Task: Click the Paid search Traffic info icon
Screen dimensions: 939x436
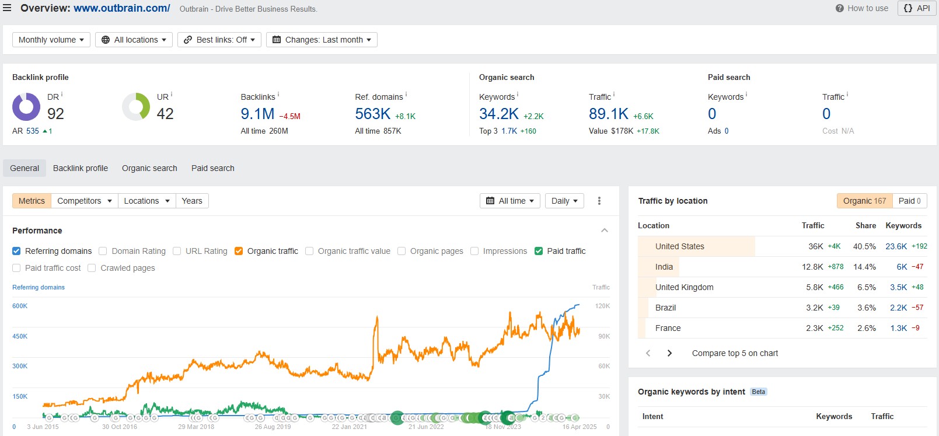Action: [847, 95]
